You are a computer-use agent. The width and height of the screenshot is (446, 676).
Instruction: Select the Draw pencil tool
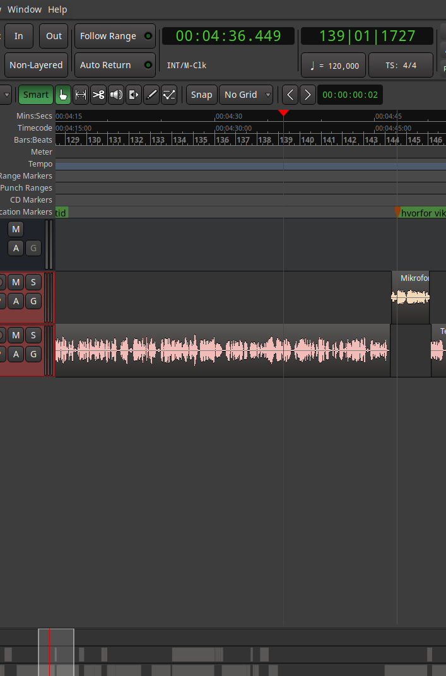point(151,95)
